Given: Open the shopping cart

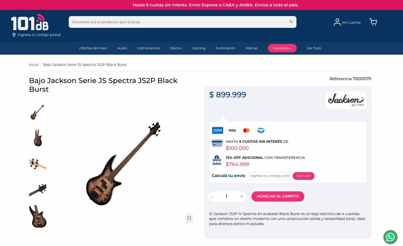Looking at the screenshot, I should [x=373, y=22].
